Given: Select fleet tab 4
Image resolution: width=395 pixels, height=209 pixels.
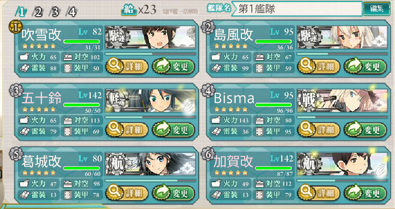Looking at the screenshot, I should (72, 12).
